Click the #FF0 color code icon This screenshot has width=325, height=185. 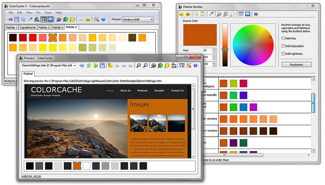(x=37, y=19)
